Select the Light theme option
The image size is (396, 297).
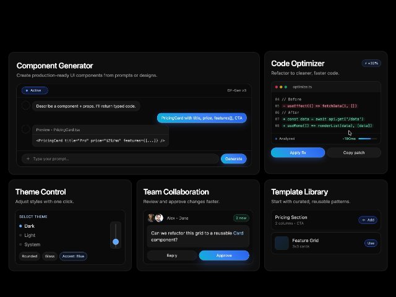point(27,235)
